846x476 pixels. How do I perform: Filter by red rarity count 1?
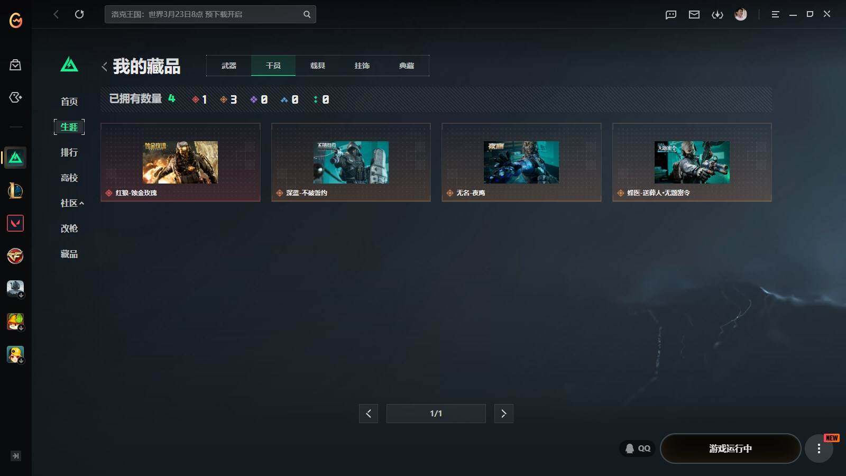click(x=200, y=99)
